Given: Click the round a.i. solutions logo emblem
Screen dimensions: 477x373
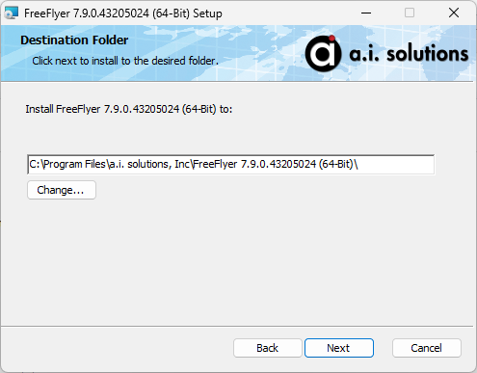Looking at the screenshot, I should tap(323, 53).
